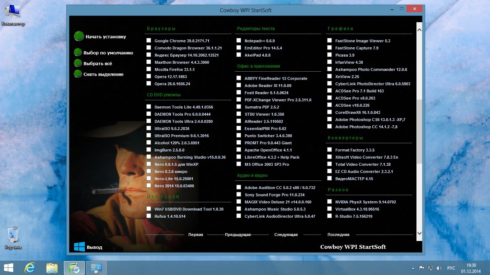Click the green circle next to Выбор по умолчанию
Image resolution: width=490 pixels, height=275 pixels.
78,53
